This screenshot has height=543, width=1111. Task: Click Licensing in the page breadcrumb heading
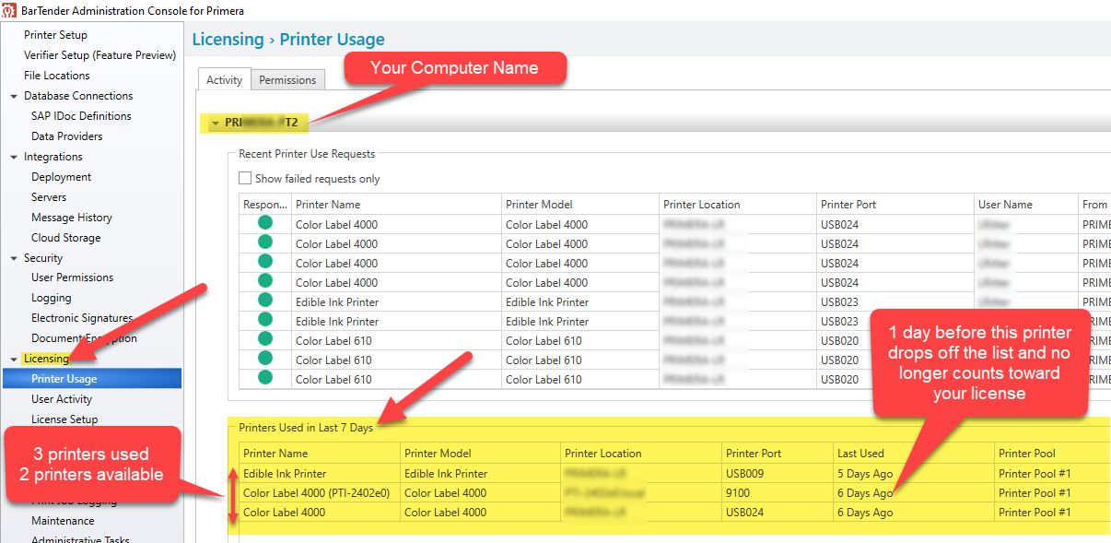click(x=228, y=40)
